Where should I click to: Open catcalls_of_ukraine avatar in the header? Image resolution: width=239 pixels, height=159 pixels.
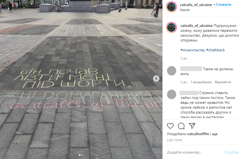tap(172, 7)
